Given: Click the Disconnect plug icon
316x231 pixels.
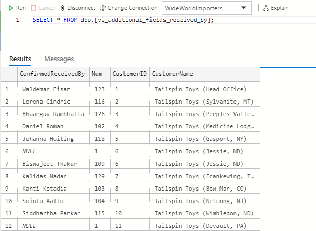Looking at the screenshot, I should [x=63, y=8].
